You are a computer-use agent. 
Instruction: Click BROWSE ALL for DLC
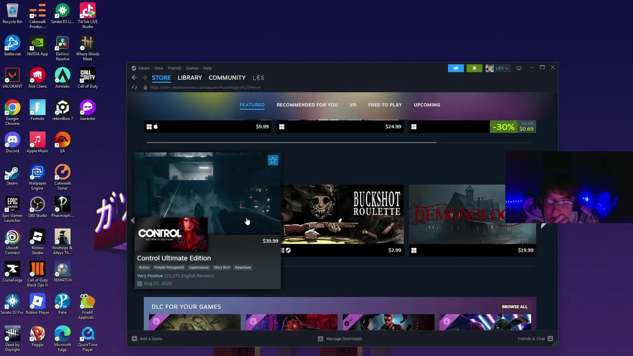point(515,307)
